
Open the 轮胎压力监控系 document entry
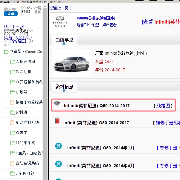(x=29, y=102)
